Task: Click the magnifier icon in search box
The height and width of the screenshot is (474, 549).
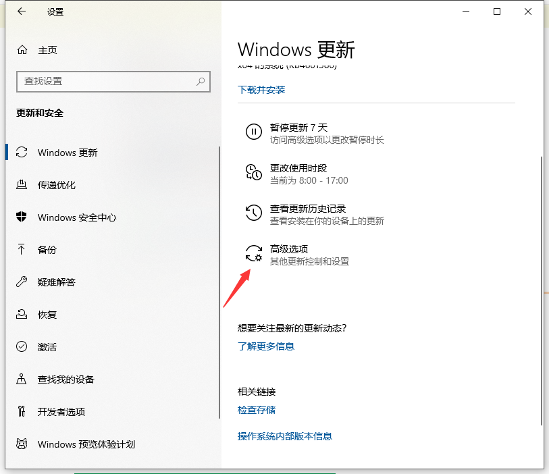Action: coord(201,81)
